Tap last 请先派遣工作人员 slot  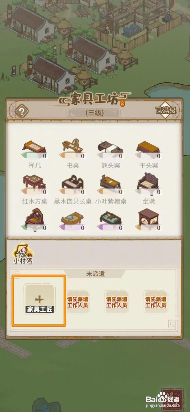(156, 302)
